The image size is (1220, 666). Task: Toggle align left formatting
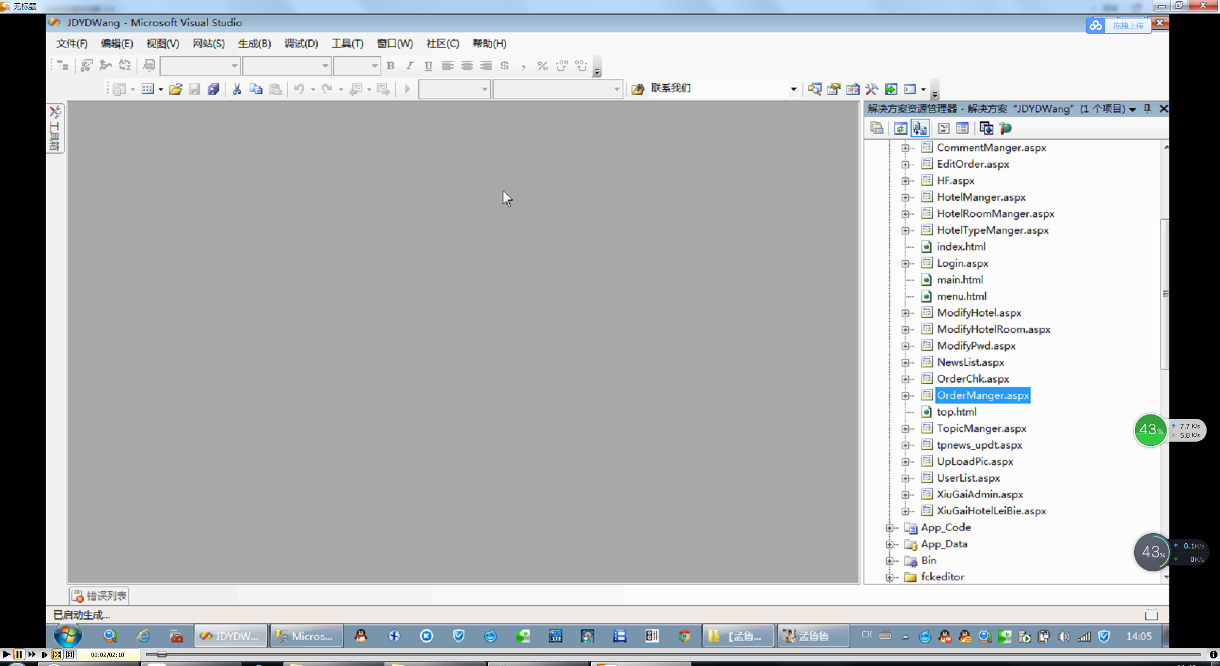pos(448,65)
